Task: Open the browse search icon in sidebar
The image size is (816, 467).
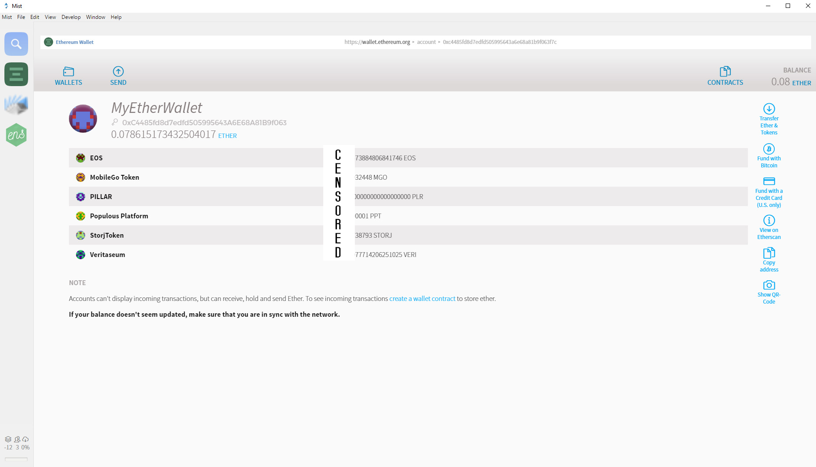Action: point(16,44)
